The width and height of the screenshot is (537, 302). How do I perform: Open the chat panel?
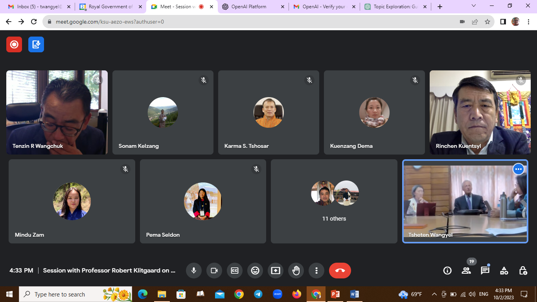point(485,271)
